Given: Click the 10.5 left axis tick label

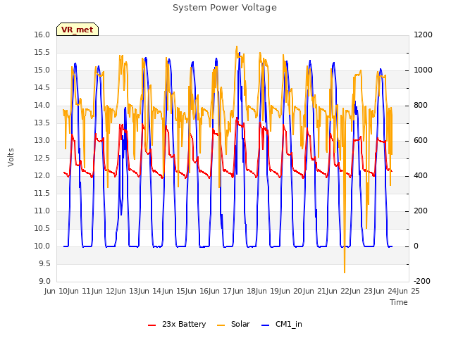Looking at the screenshot, I should point(42,228).
